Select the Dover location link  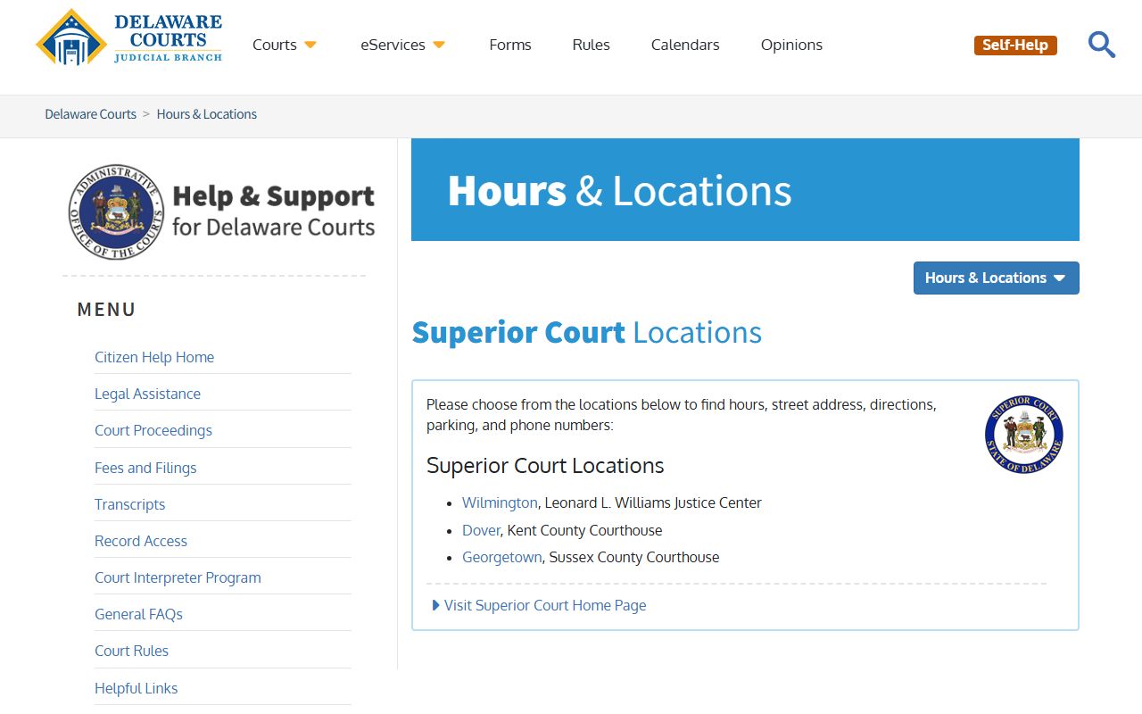(481, 530)
